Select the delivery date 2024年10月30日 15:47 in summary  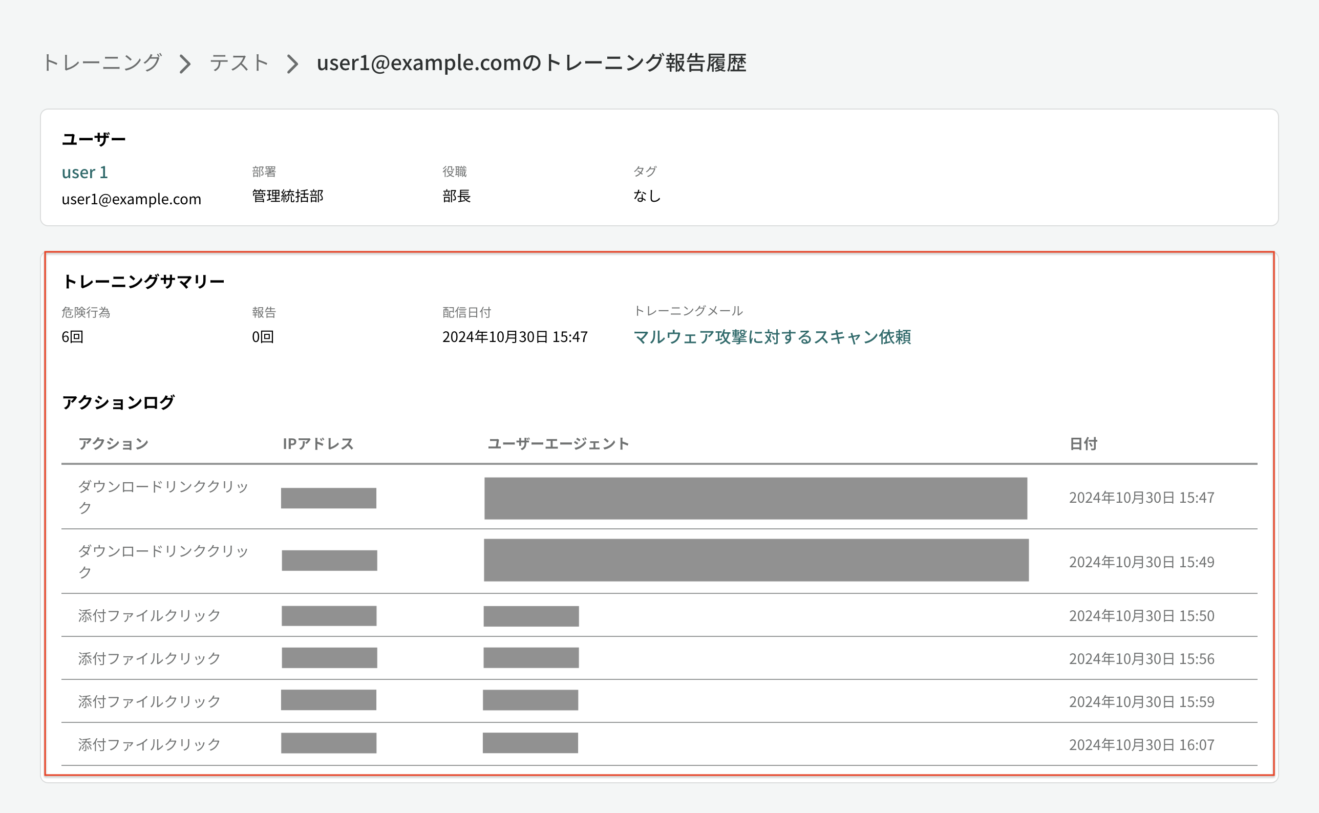point(515,336)
